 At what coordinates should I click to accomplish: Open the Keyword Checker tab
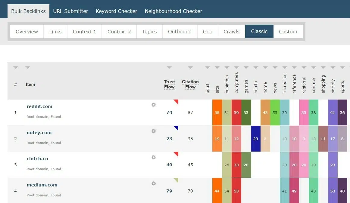[x=116, y=11]
